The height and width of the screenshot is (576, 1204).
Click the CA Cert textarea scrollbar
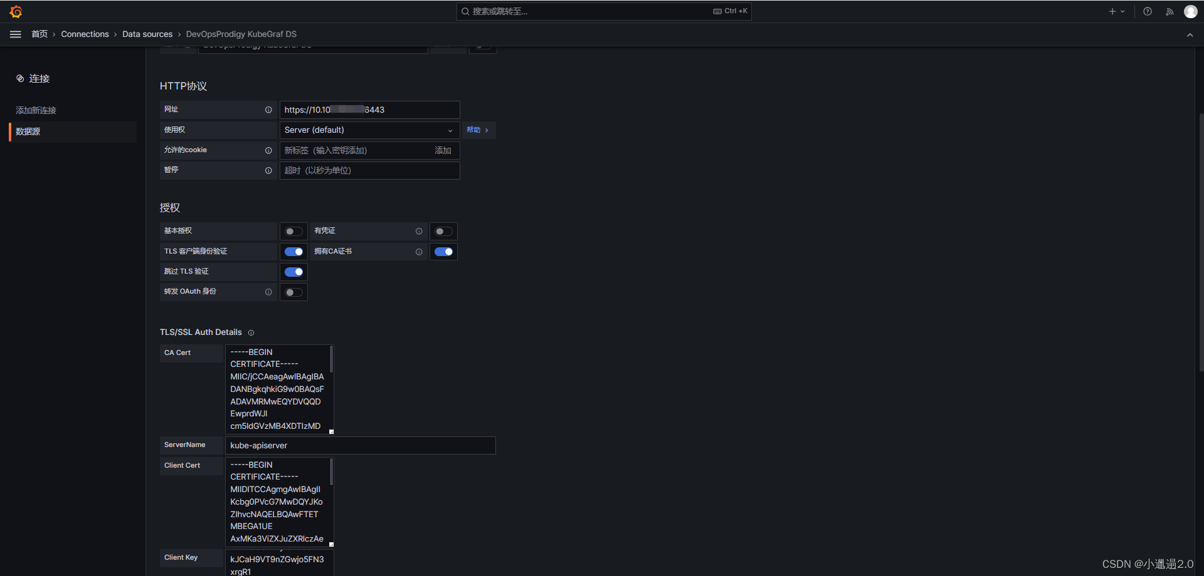click(x=331, y=360)
